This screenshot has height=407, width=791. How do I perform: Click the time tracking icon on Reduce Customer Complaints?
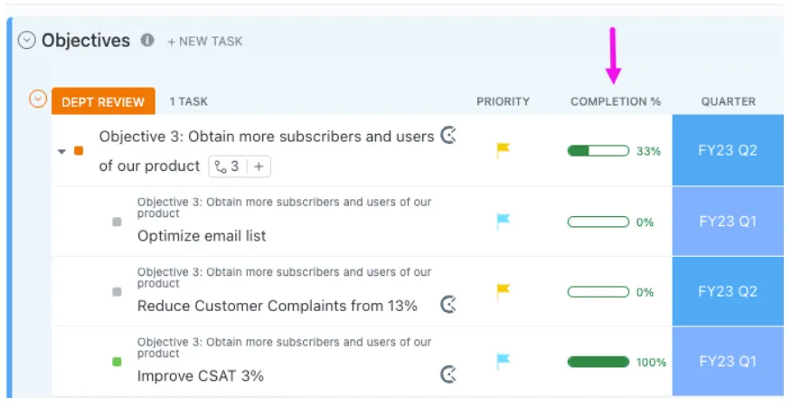448,305
